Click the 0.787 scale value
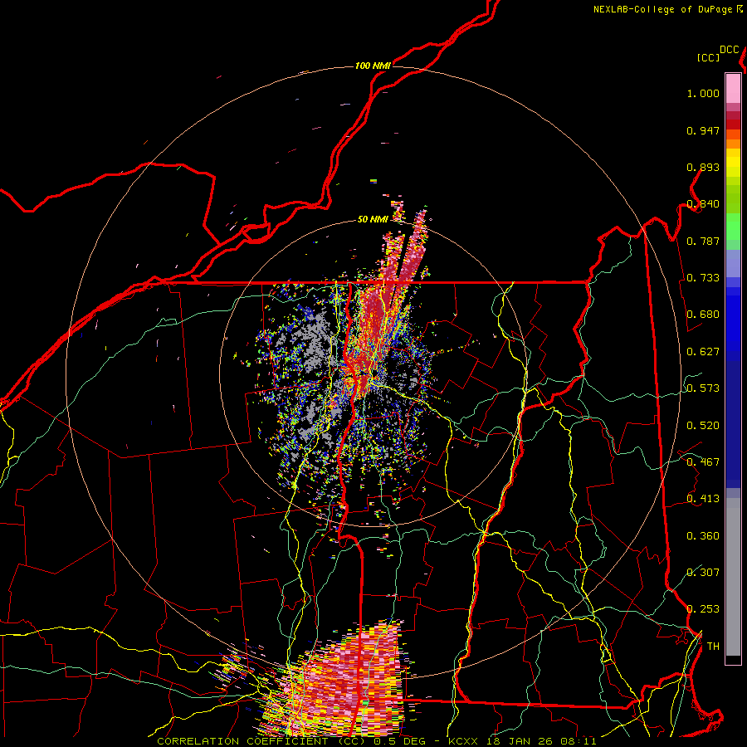The width and height of the screenshot is (747, 747). pos(703,241)
